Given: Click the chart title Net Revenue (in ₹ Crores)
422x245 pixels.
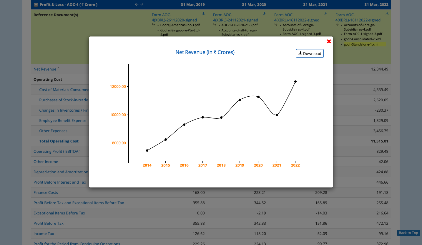Looking at the screenshot, I should coord(205,52).
